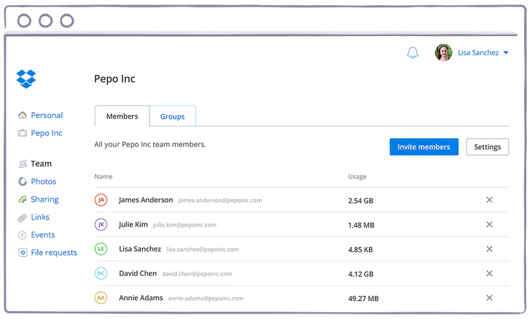Click the Photos icon in sidebar
The image size is (532, 319).
[x=23, y=182]
